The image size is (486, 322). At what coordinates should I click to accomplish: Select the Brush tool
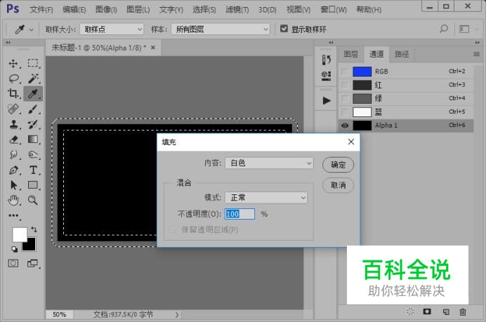pyautogui.click(x=33, y=109)
